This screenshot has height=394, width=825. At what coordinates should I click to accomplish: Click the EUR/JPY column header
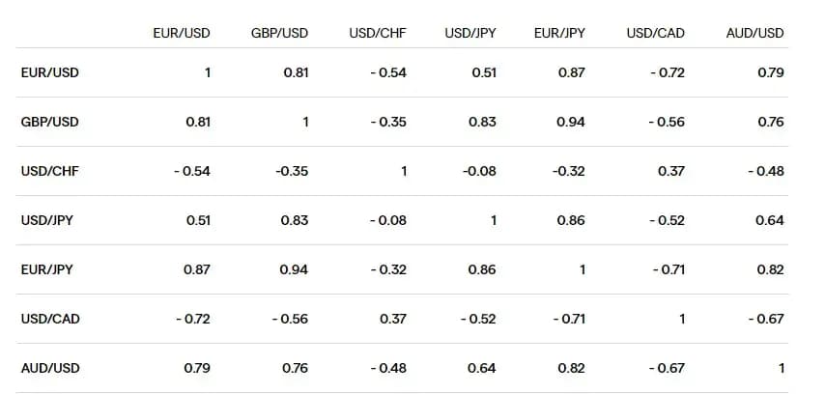point(559,33)
